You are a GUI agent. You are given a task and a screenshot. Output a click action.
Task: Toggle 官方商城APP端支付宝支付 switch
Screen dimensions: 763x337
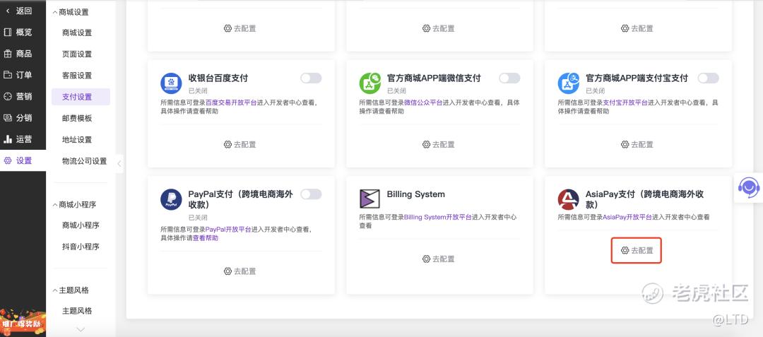[x=708, y=78]
